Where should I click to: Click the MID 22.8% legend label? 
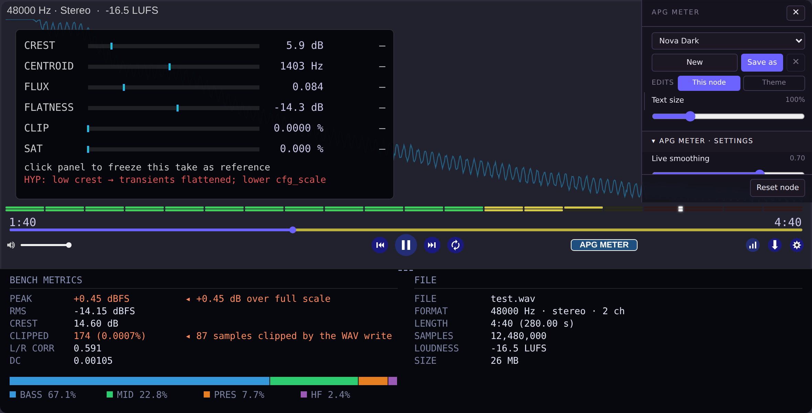142,395
